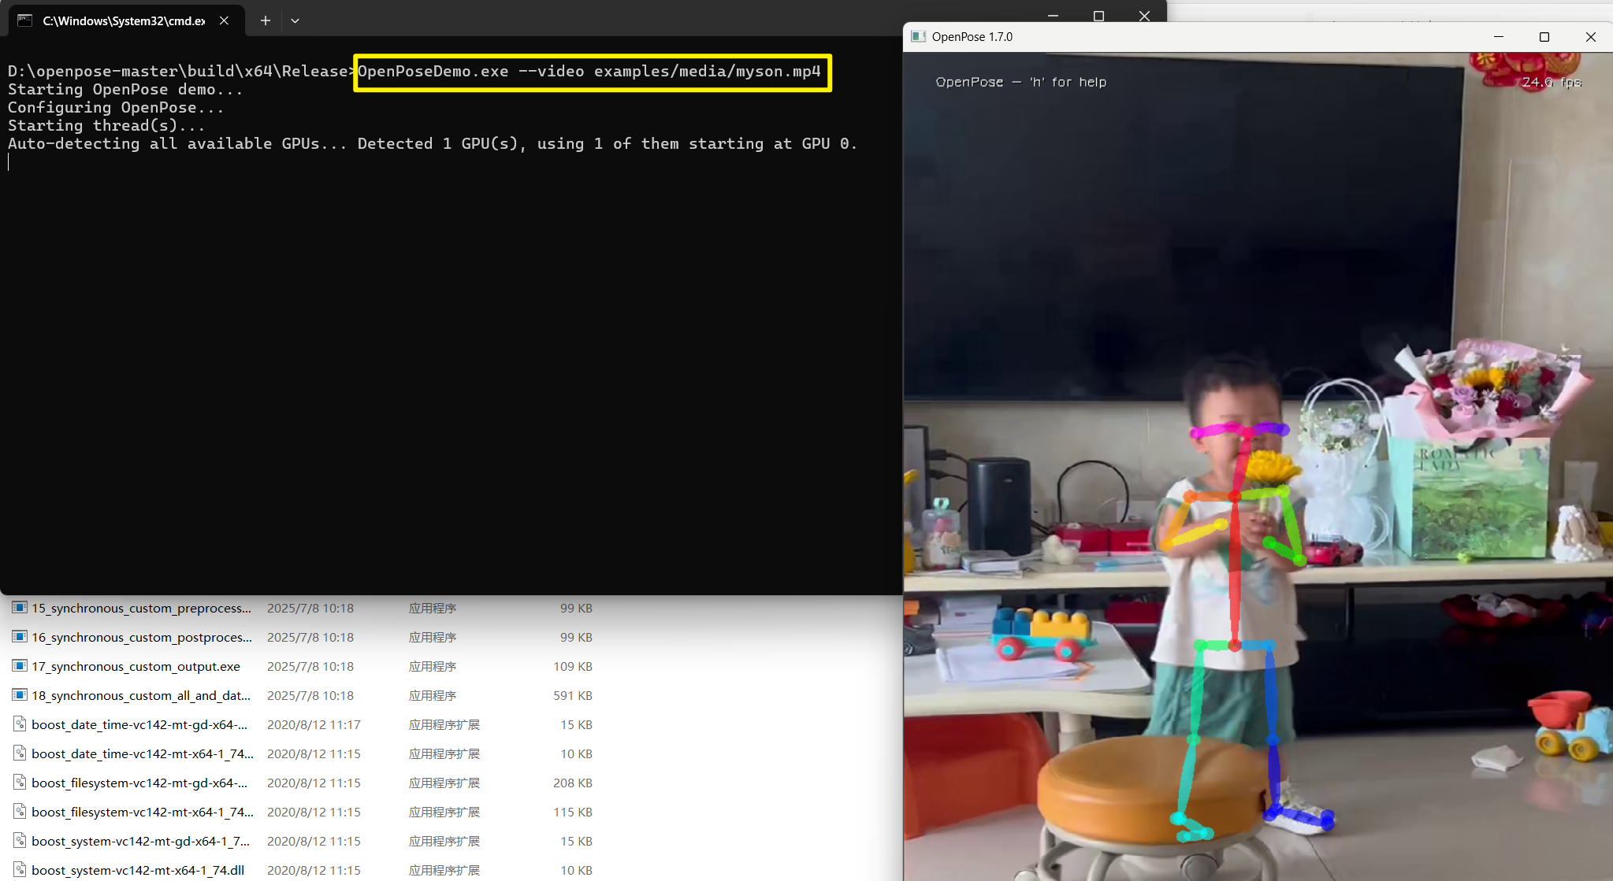The height and width of the screenshot is (881, 1613).
Task: Click the cmd.exe icon on the terminal tab
Action: point(24,20)
